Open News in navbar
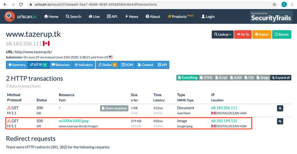The height and width of the screenshot is (154, 297). pos(132,17)
